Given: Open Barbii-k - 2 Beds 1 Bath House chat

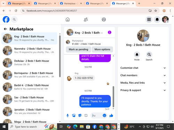Looking at the screenshot, I should pos(29,87).
